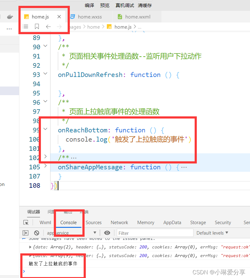Open the Security debugger tab
250x278 pixels.
tap(223, 223)
